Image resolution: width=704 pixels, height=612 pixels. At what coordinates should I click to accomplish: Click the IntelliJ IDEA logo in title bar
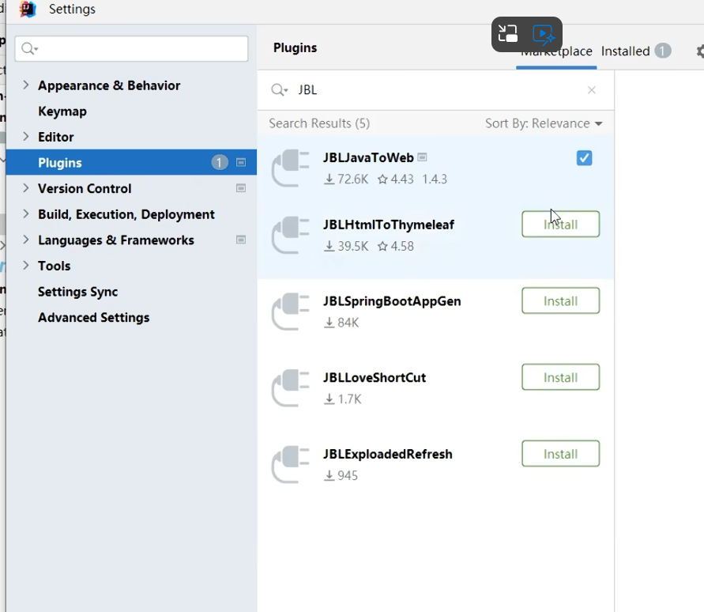[x=28, y=9]
